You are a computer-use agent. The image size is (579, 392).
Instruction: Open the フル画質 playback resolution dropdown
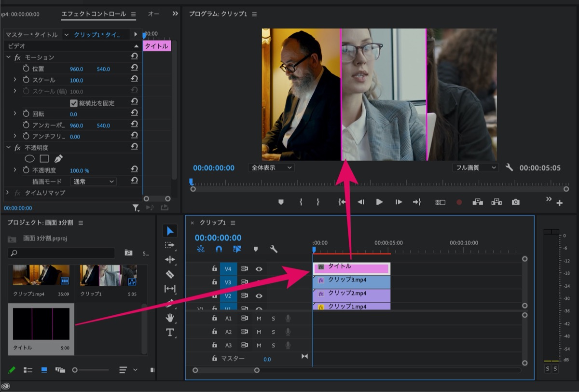(475, 168)
